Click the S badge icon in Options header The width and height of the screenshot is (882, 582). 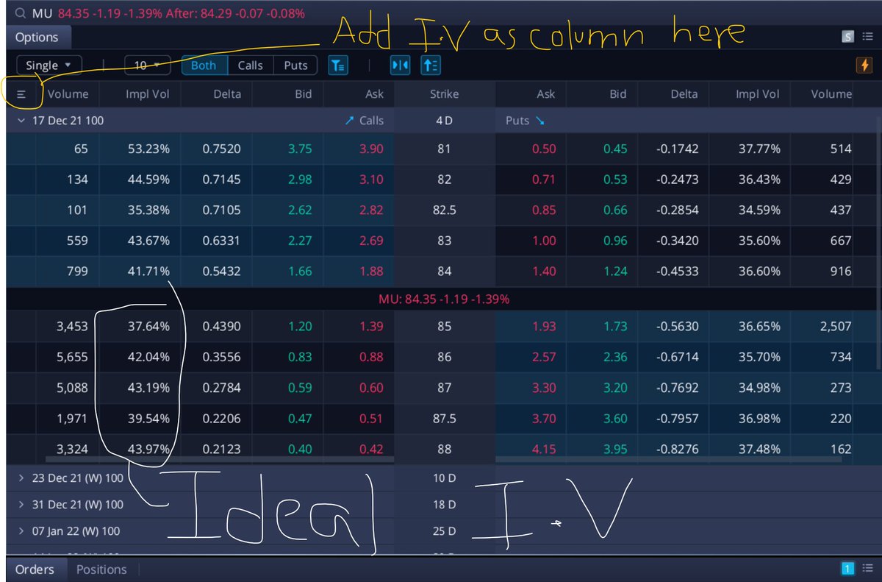[x=847, y=37]
